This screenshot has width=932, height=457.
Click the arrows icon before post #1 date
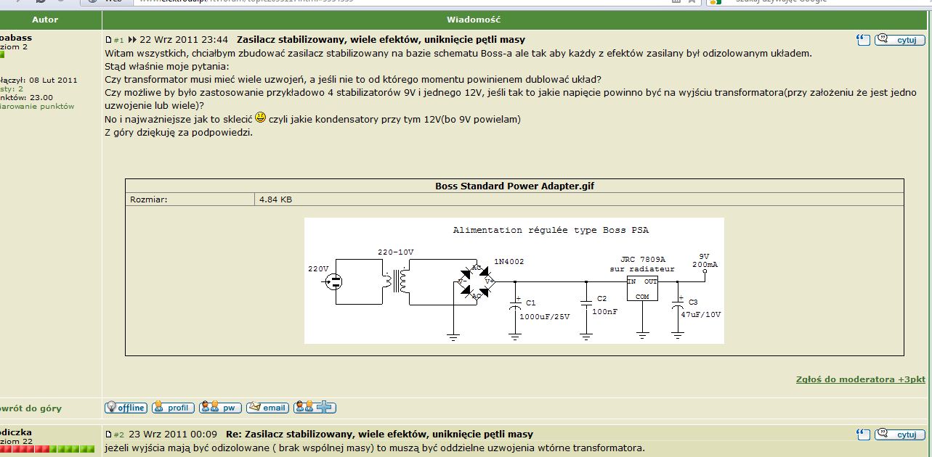(x=133, y=40)
